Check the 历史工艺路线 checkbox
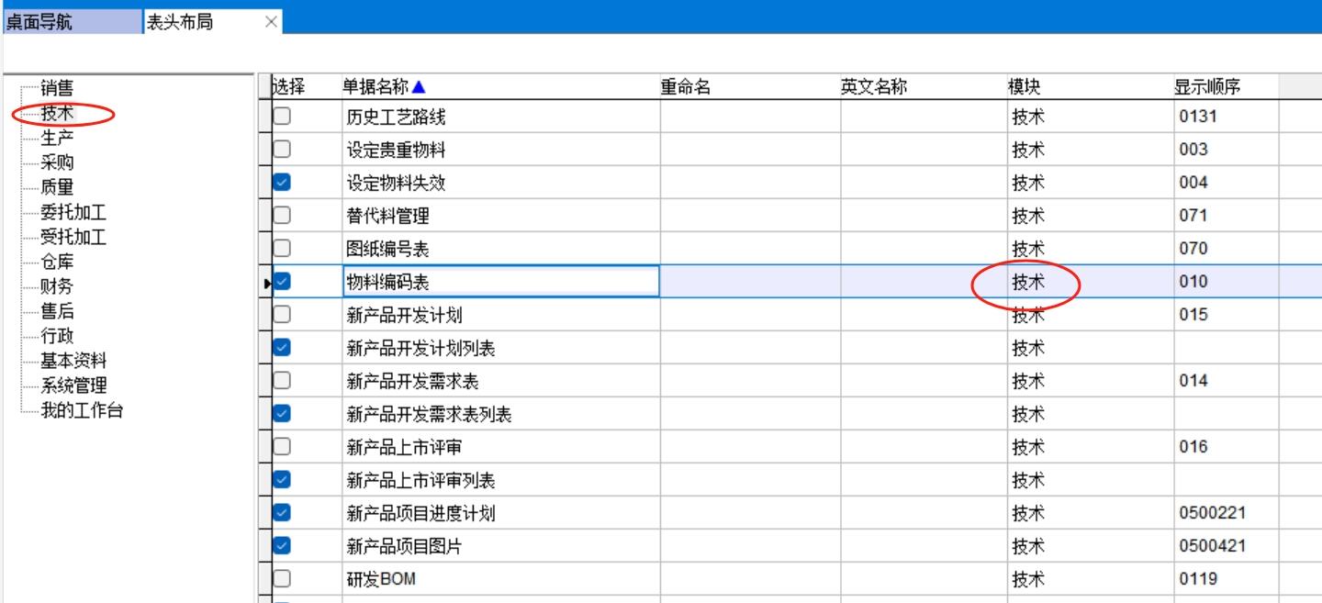The height and width of the screenshot is (603, 1322). point(283,117)
